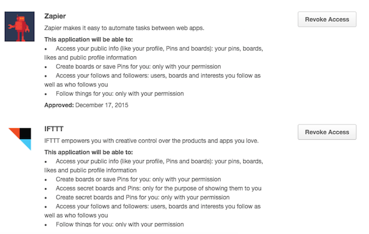369x234 pixels.
Task: Revoke access for the Zapier app
Action: (x=327, y=19)
